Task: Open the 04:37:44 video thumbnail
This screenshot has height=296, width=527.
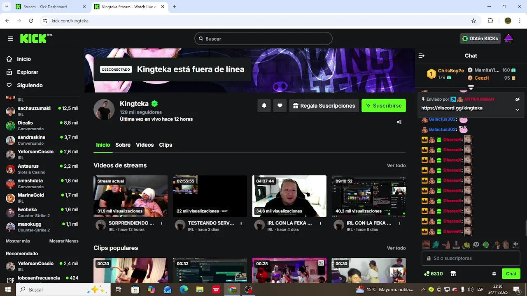Action: (x=289, y=196)
